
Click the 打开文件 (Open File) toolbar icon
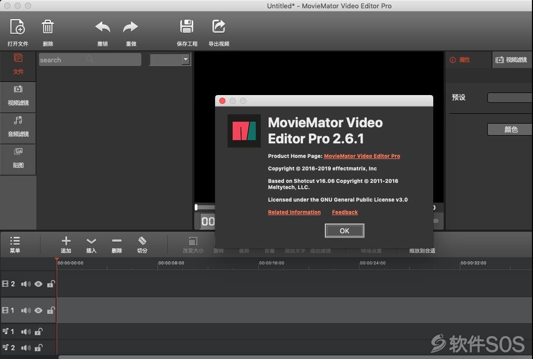click(x=17, y=27)
